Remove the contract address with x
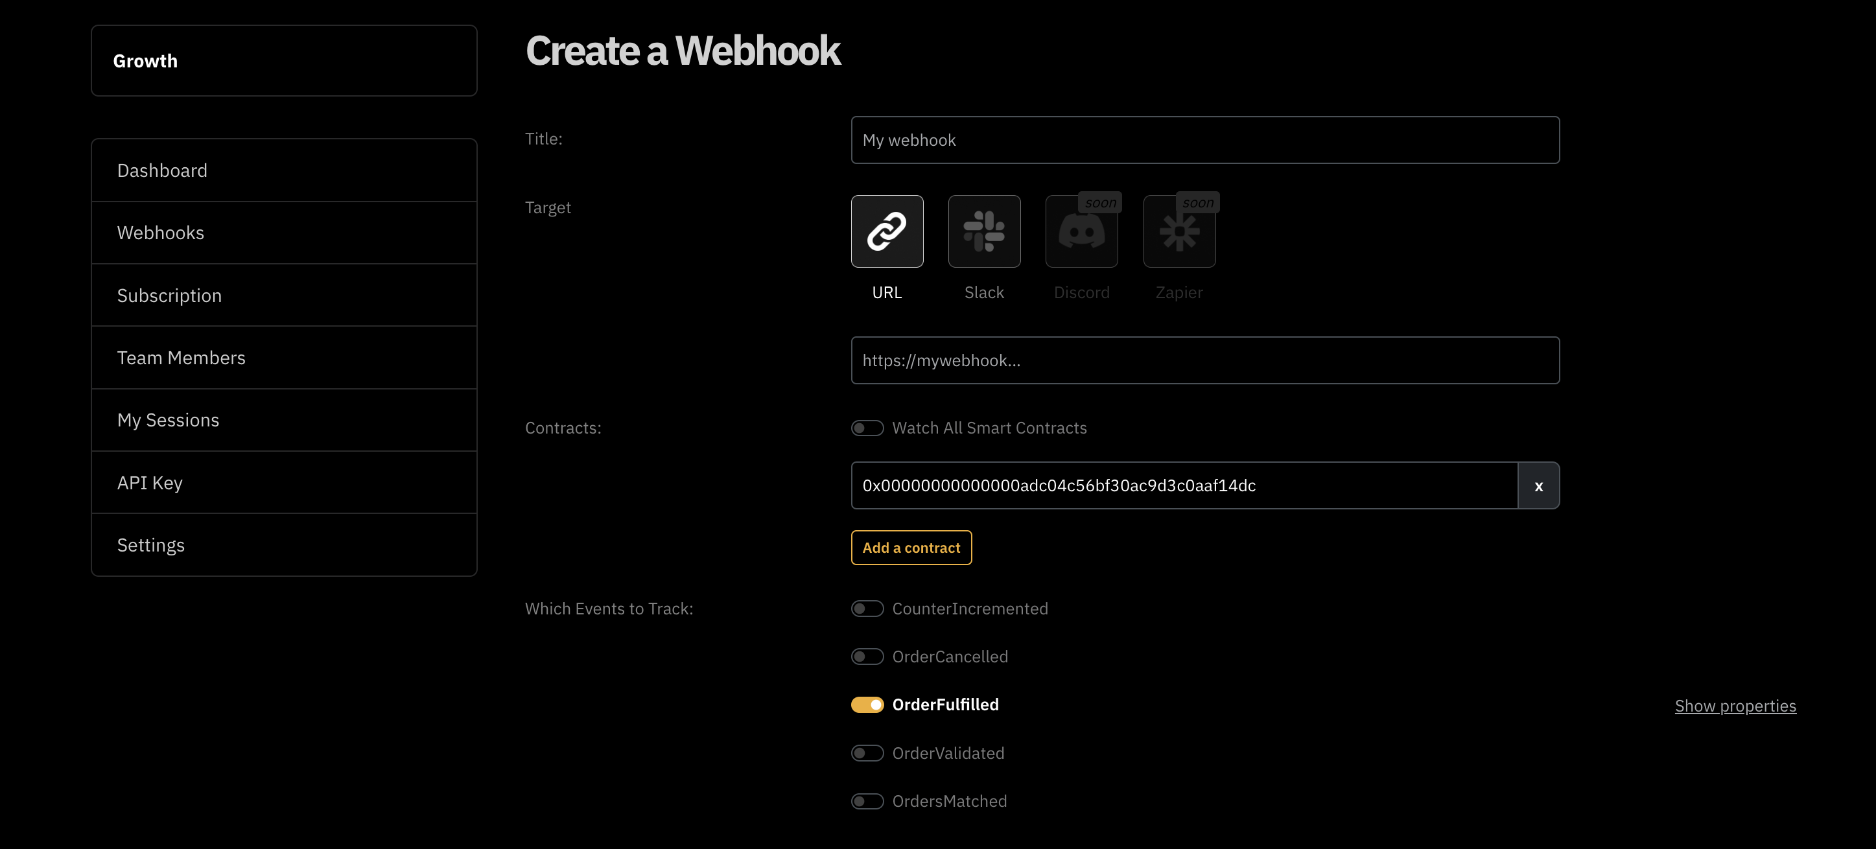Image resolution: width=1876 pixels, height=849 pixels. 1538,485
